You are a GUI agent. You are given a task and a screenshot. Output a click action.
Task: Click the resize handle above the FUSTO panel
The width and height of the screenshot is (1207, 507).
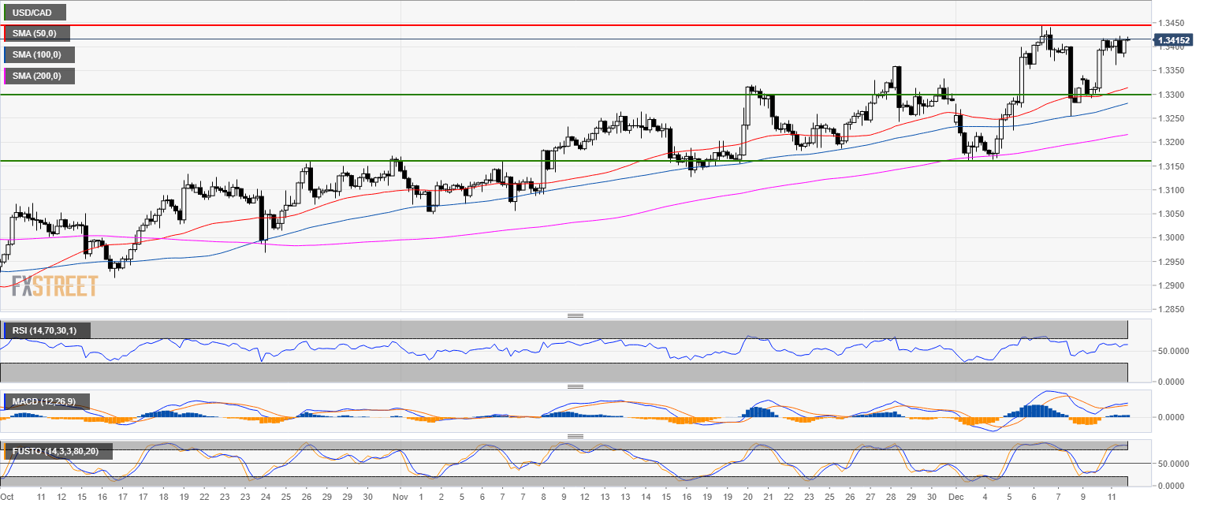(x=575, y=436)
